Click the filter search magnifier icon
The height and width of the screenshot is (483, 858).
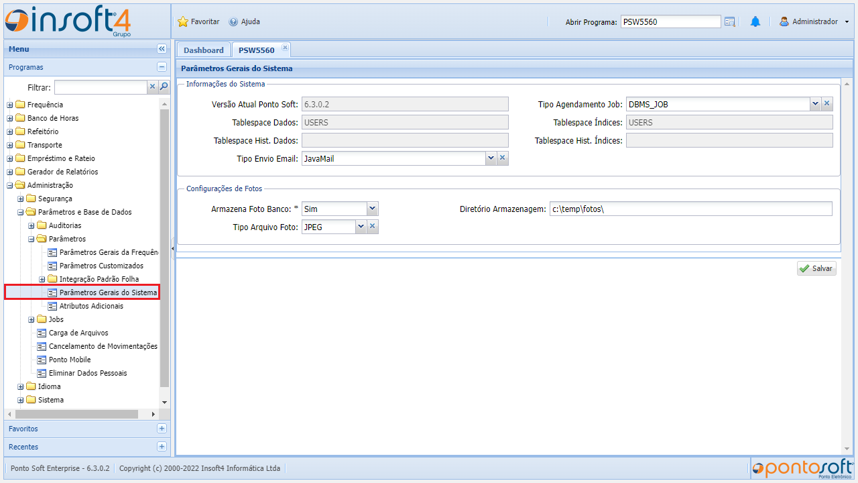(164, 87)
